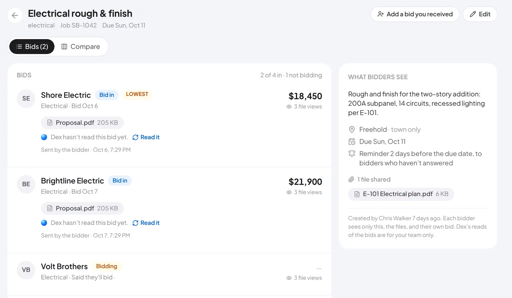Open the E-101 Electrical plan.pdf file

[401, 194]
